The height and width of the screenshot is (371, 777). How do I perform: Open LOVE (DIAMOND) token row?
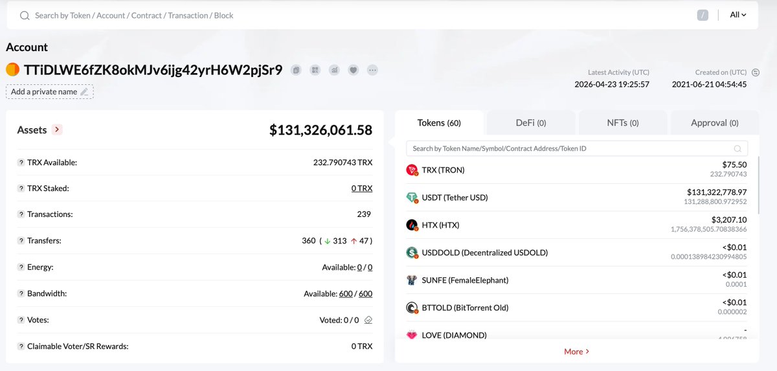[576, 333]
